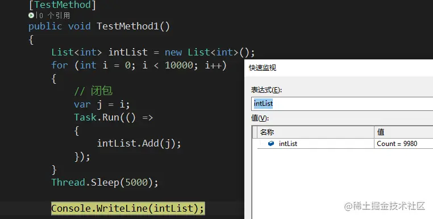
Task: Click the 名称 column header
Action: point(315,132)
